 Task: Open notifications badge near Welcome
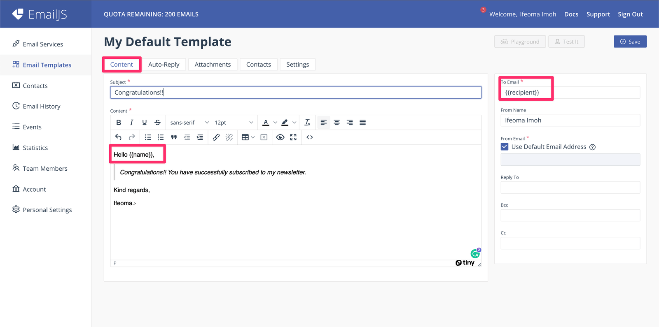483,10
